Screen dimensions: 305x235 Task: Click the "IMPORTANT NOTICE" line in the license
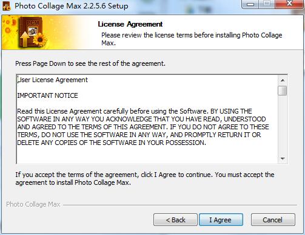47,95
